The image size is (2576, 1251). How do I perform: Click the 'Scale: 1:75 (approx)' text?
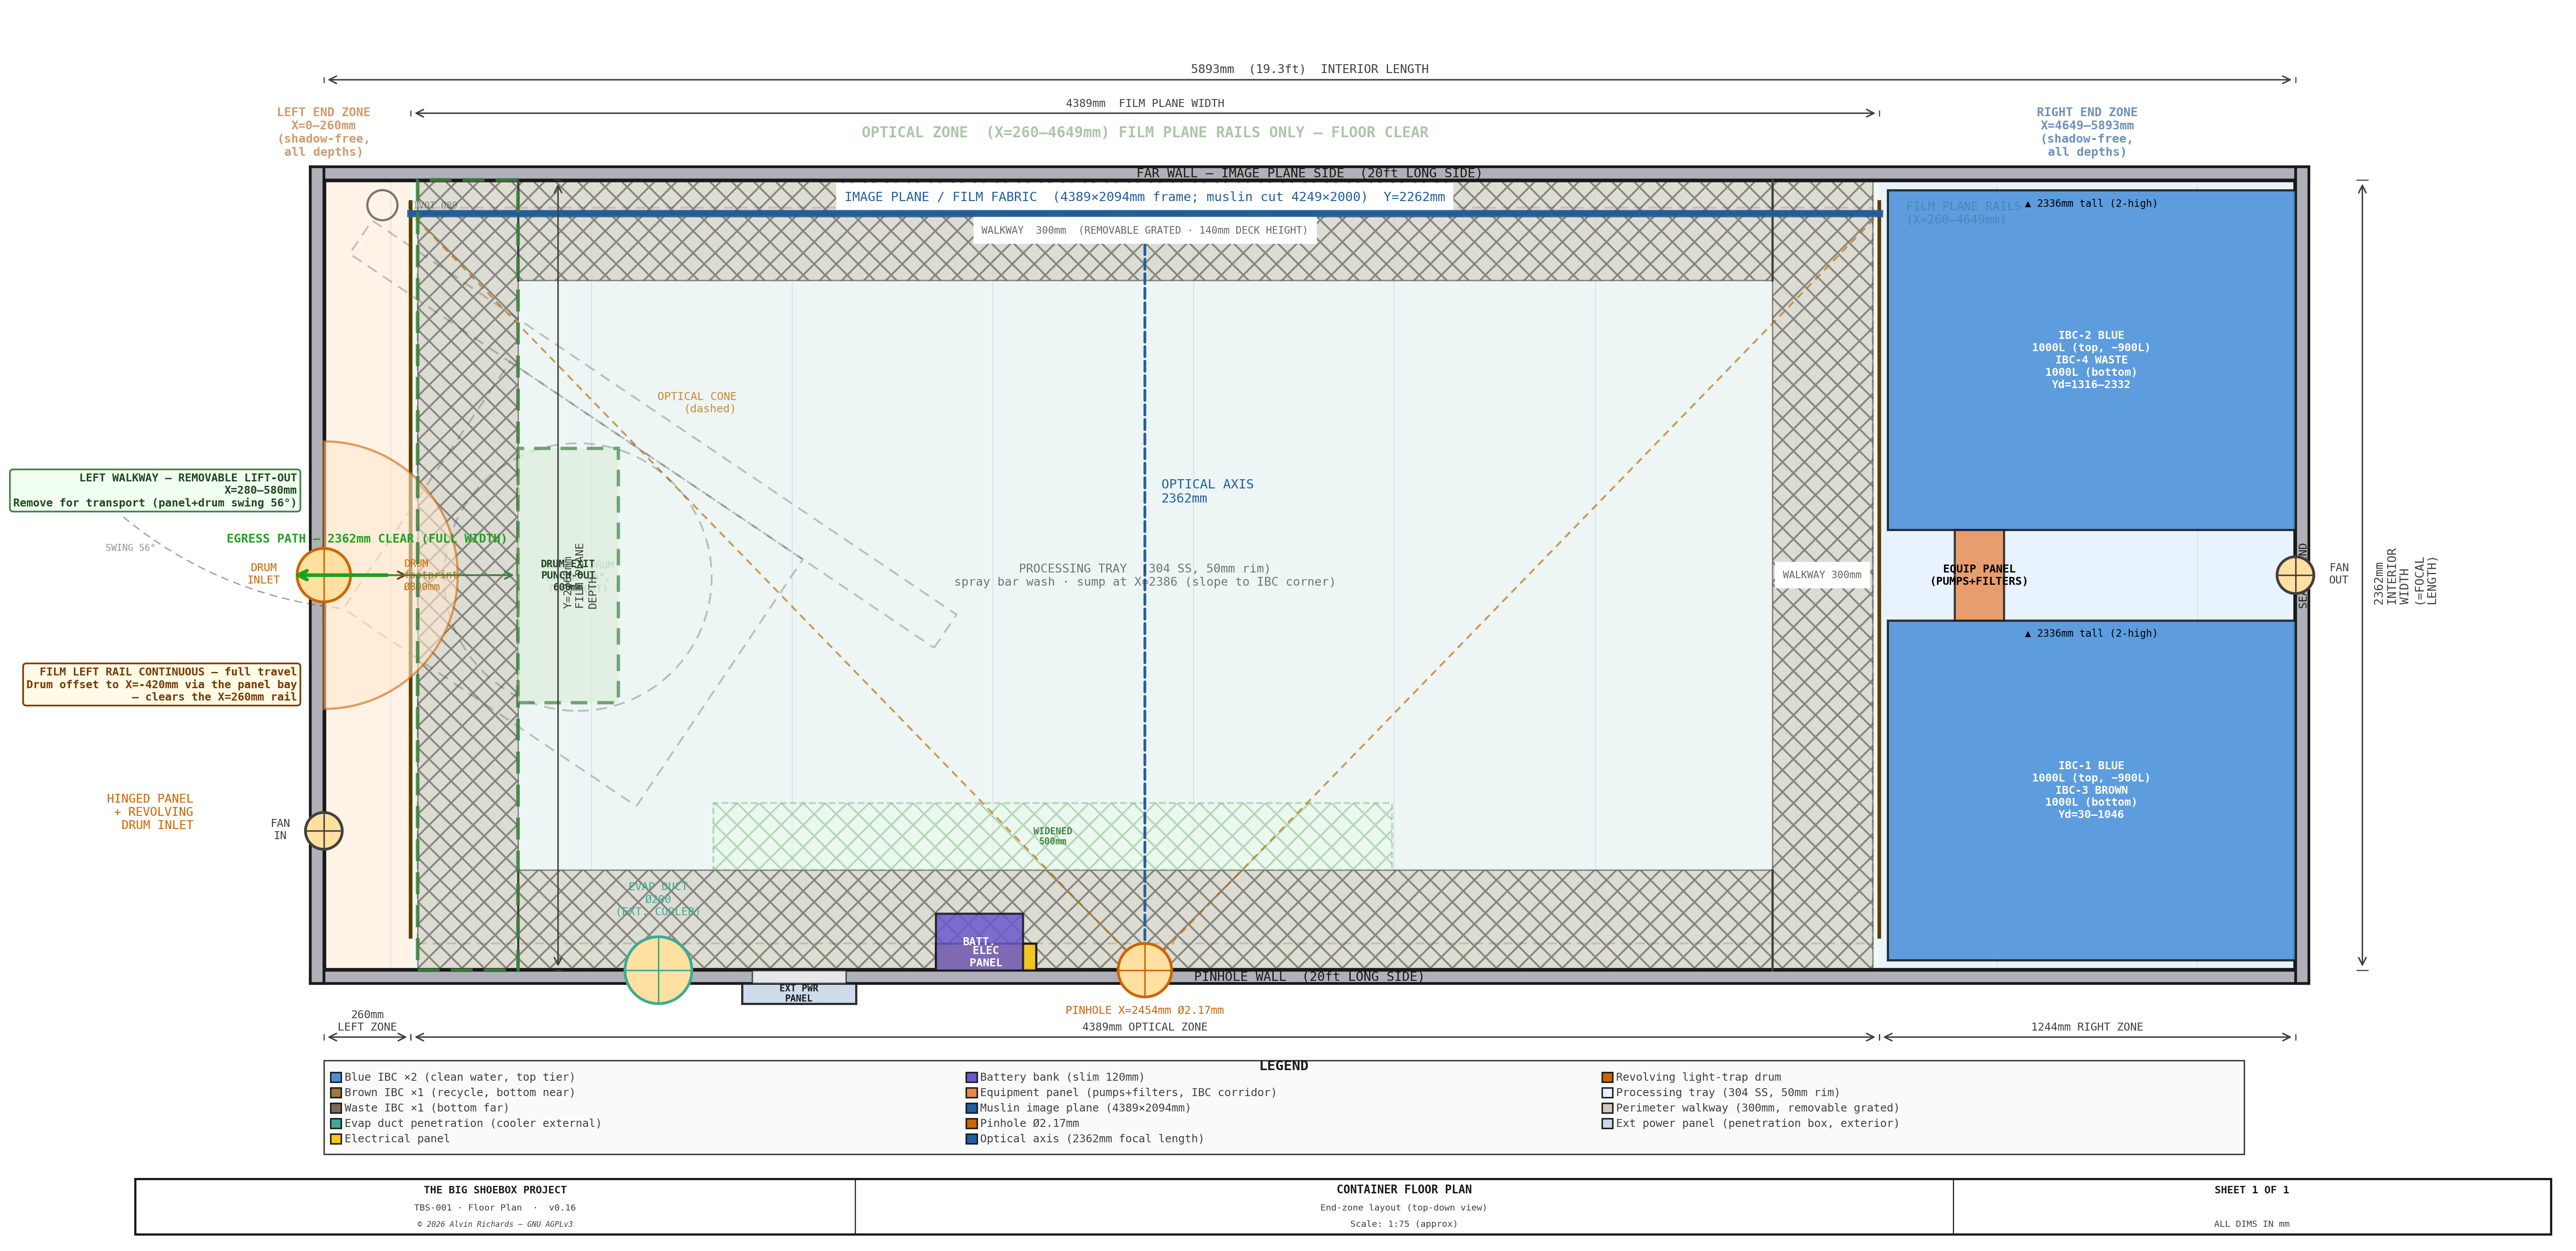[x=1404, y=1224]
